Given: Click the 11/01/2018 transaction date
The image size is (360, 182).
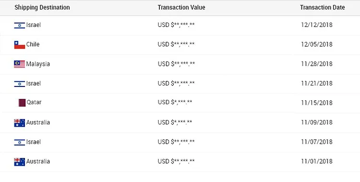Looking at the screenshot, I should [317, 161].
